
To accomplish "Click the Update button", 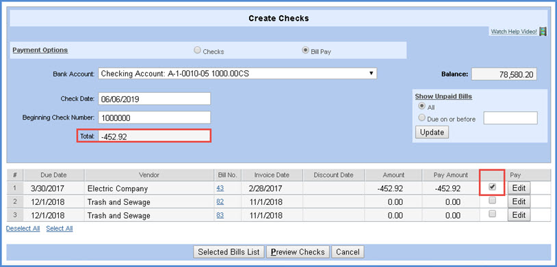I will [x=432, y=132].
